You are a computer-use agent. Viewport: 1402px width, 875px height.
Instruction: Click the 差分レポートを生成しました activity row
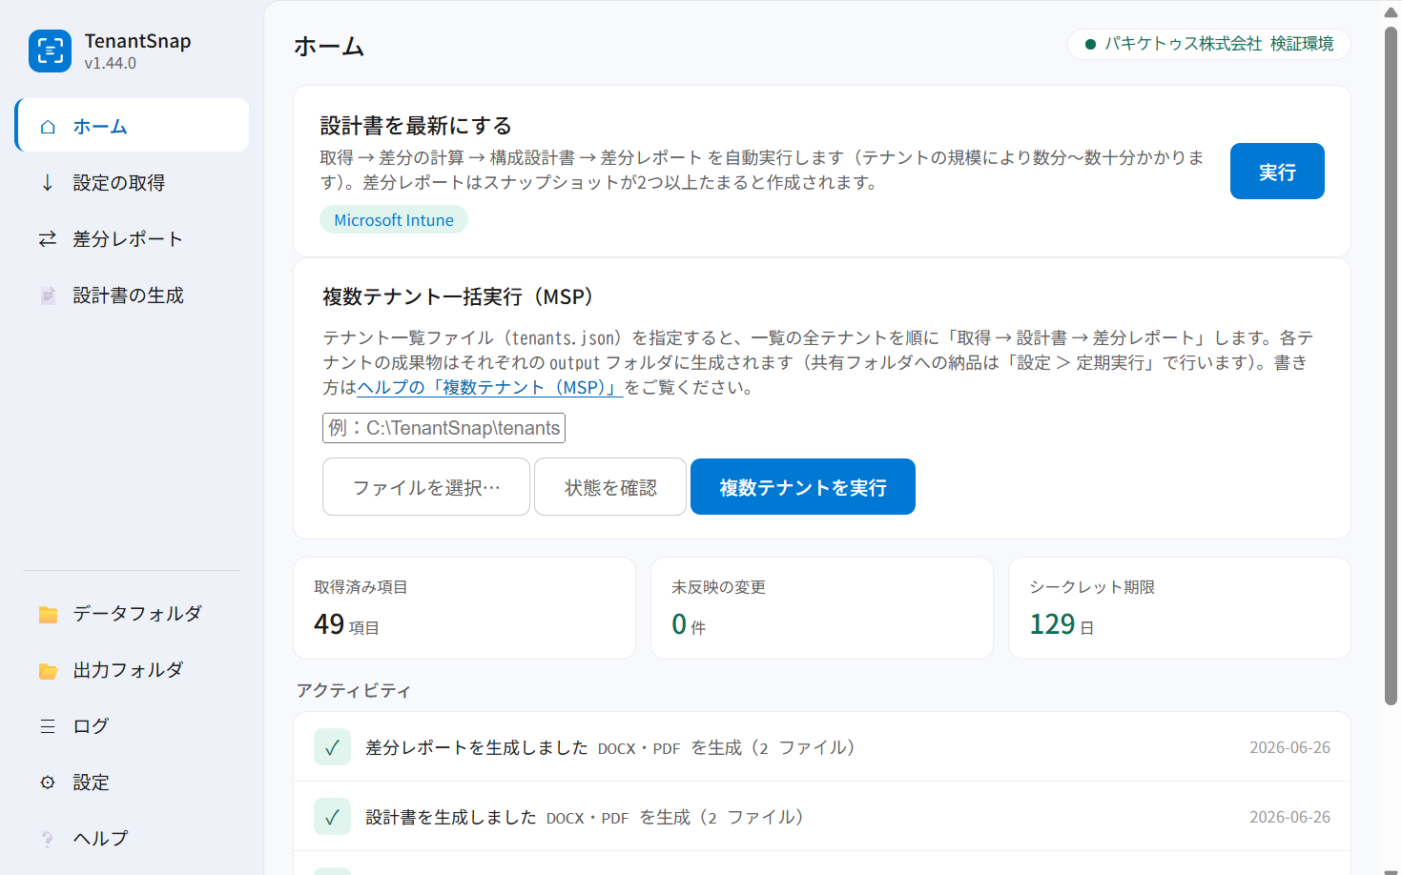click(x=822, y=747)
